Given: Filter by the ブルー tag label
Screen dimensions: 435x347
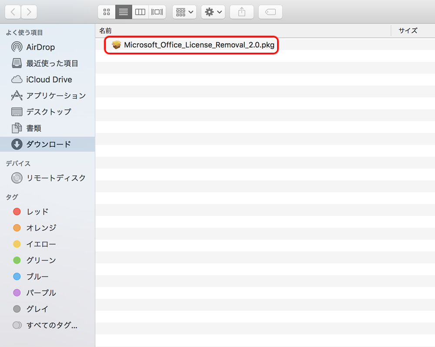Looking at the screenshot, I should click(37, 276).
